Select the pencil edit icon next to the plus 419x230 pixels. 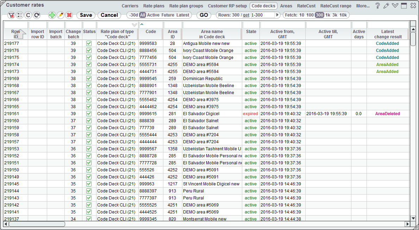[x=60, y=15]
